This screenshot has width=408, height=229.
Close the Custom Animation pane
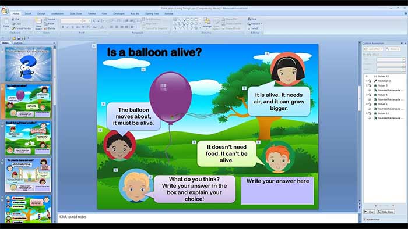[x=406, y=44]
